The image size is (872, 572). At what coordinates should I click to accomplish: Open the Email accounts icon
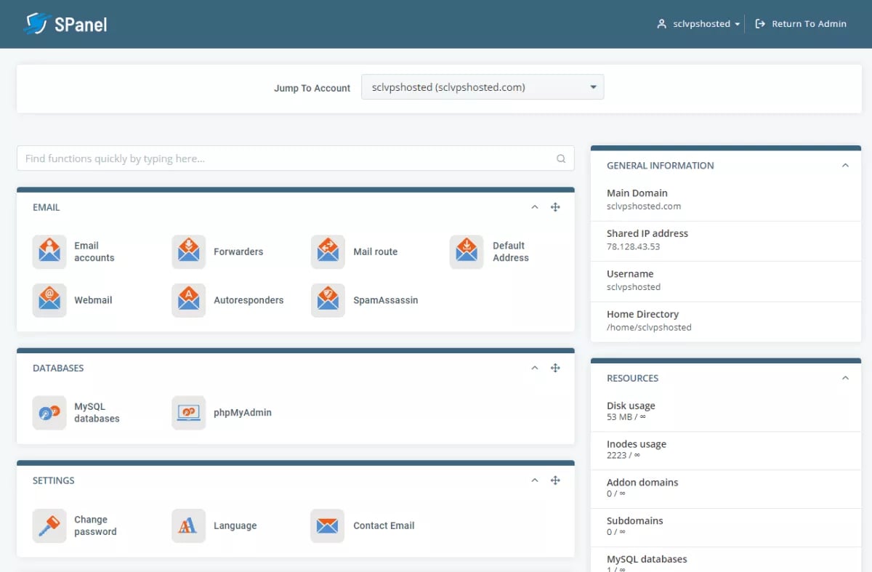pyautogui.click(x=49, y=251)
